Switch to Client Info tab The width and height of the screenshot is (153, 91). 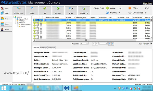[x=36, y=48]
